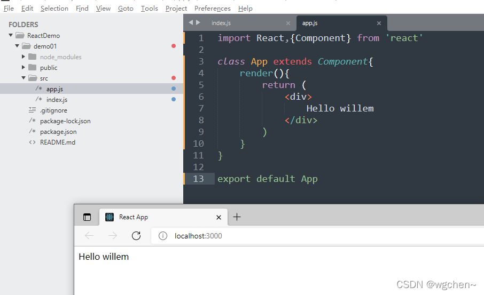Open README.md in the sidebar
Image resolution: width=484 pixels, height=295 pixels.
91,142
